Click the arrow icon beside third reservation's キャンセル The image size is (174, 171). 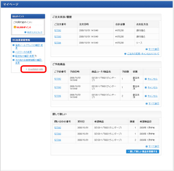point(146,96)
